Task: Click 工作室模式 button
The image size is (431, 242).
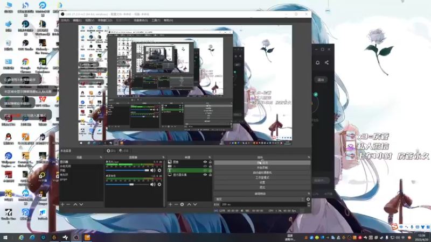Action: click(262, 177)
